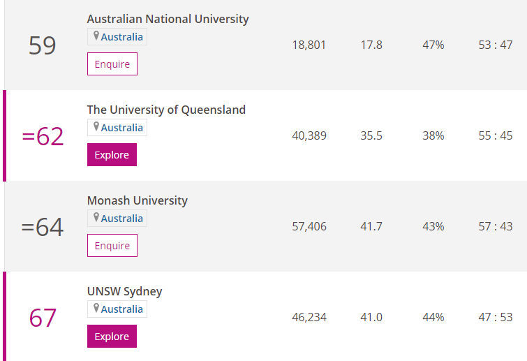Viewport: 527px width, 361px height.
Task: Open the Monash University title link
Action: [x=138, y=200]
